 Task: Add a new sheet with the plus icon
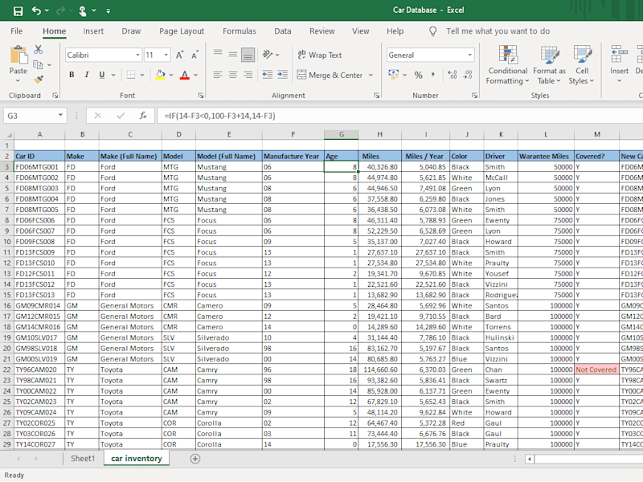coord(195,459)
